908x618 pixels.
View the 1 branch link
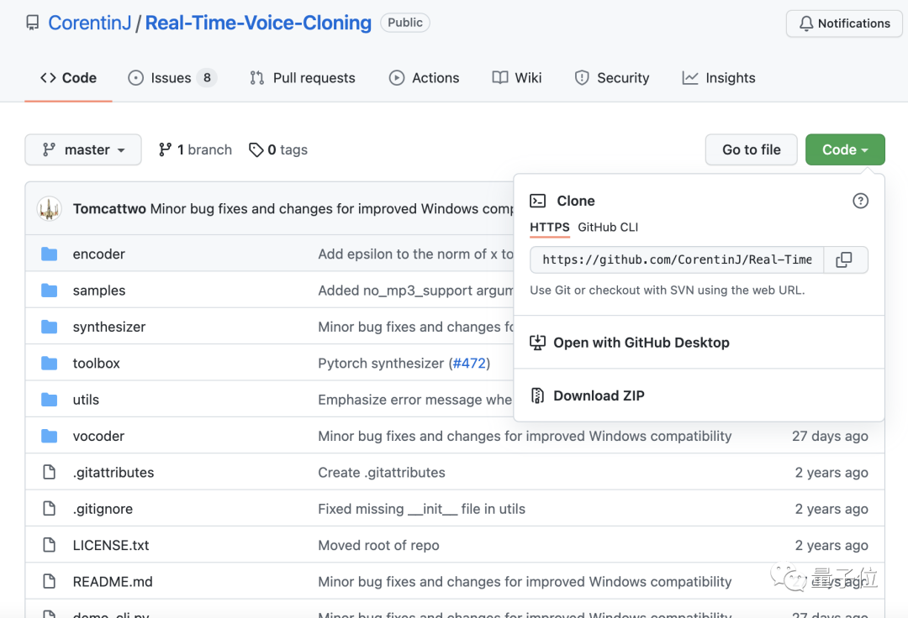[x=195, y=149]
